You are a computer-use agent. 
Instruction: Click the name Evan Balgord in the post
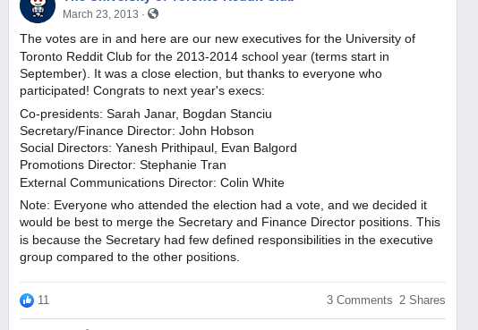(259, 148)
